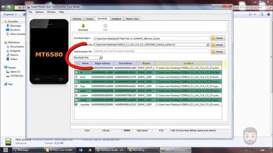Switch to Recording taskbar item
Screen dimensions: 273x153
tap(143, 150)
